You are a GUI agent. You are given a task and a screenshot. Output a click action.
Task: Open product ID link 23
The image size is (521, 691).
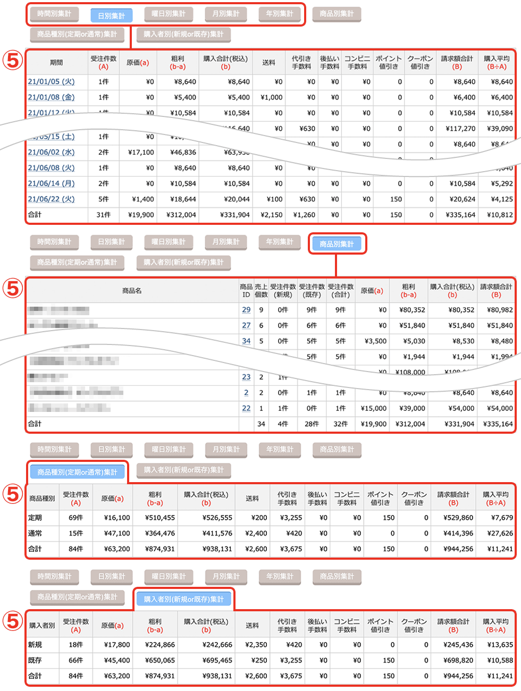tap(246, 377)
